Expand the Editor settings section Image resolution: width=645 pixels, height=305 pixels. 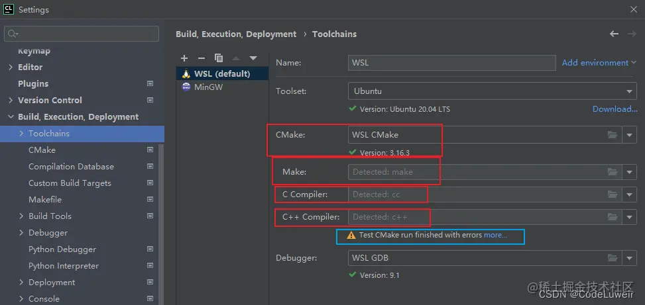11,67
